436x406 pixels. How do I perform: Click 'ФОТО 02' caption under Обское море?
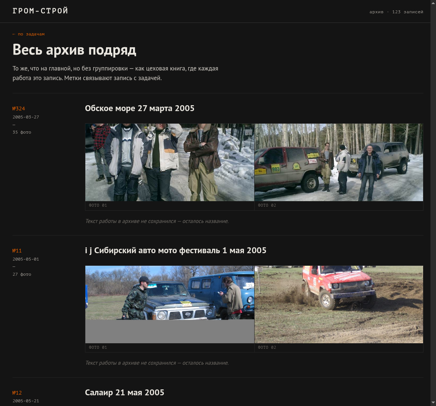tap(267, 206)
